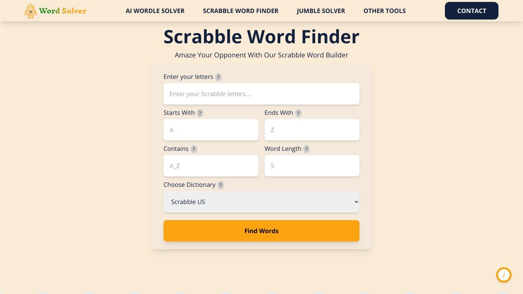Open the AI Wordle Solver menu item
The image size is (523, 294).
click(x=155, y=11)
